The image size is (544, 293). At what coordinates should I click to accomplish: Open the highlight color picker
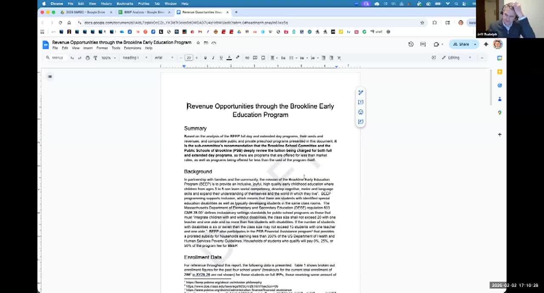(238, 58)
